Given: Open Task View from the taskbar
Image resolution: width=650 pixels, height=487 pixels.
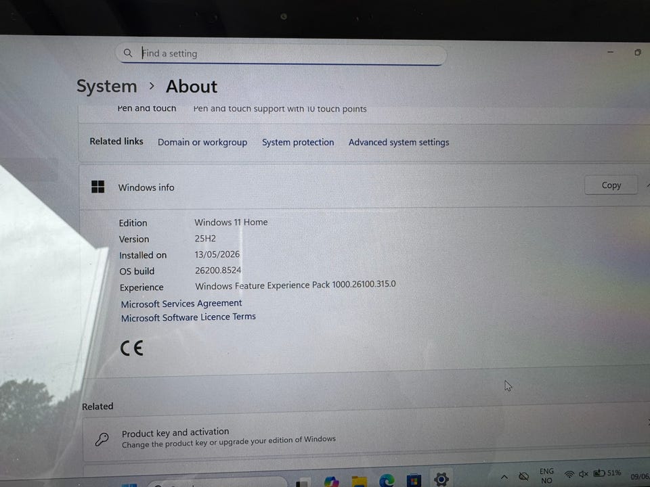Looking at the screenshot, I should tap(303, 483).
